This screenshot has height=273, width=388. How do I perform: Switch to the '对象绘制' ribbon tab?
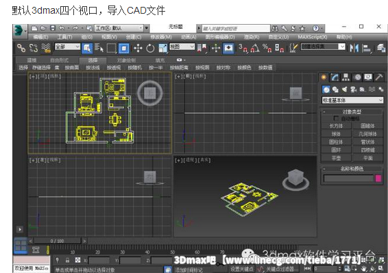[x=126, y=60]
